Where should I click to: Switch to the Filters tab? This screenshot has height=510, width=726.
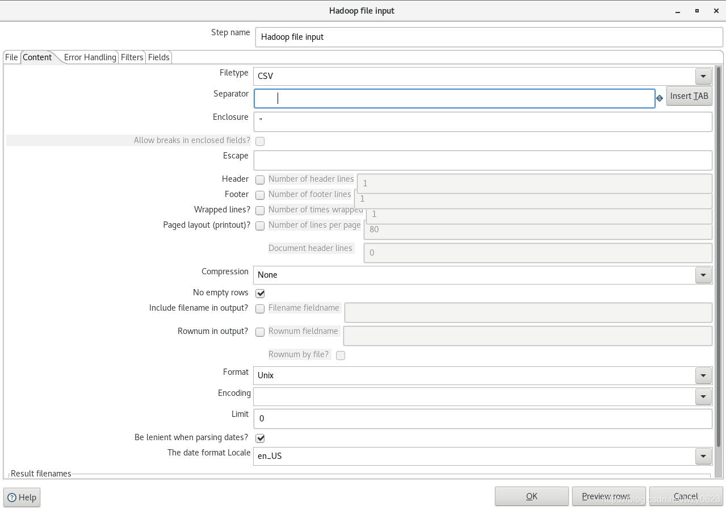[132, 57]
